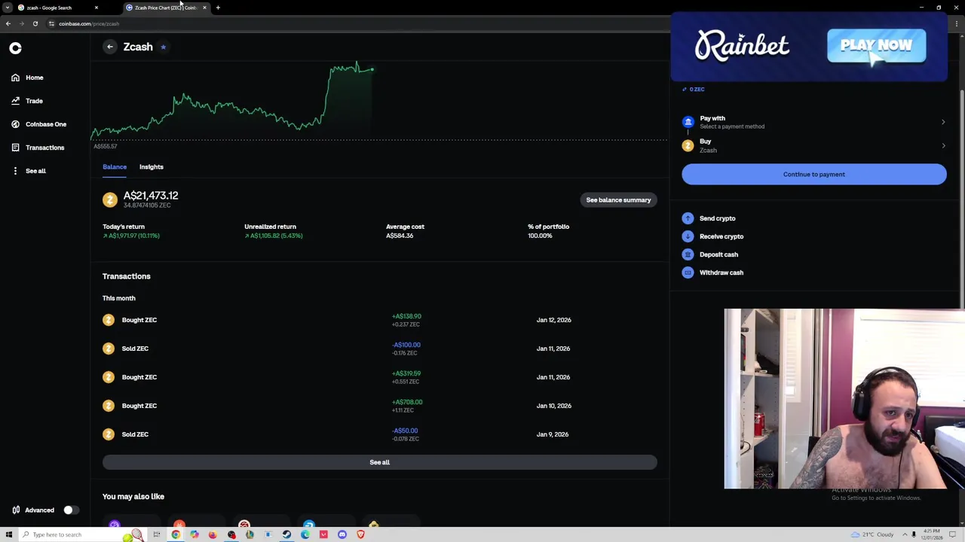The width and height of the screenshot is (965, 542).
Task: Open Task View on the taskbar
Action: [157, 534]
